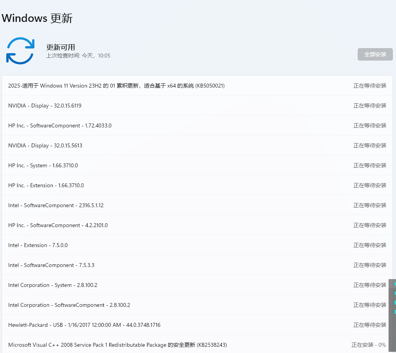Click the 上次检查时间: 今天，10:05 text
This screenshot has width=396, height=353.
pyautogui.click(x=78, y=56)
